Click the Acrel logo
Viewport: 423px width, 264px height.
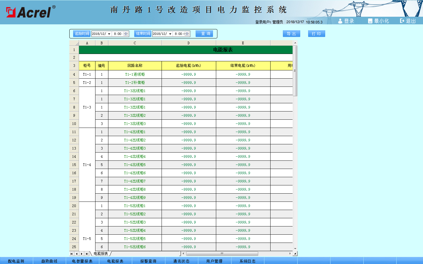click(31, 12)
